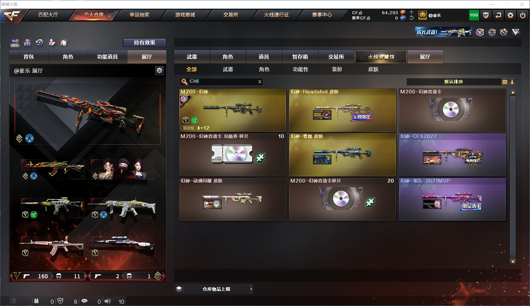Viewport: 530px width, 306px height.
Task: Open the dog tag icon
Action: point(64,43)
